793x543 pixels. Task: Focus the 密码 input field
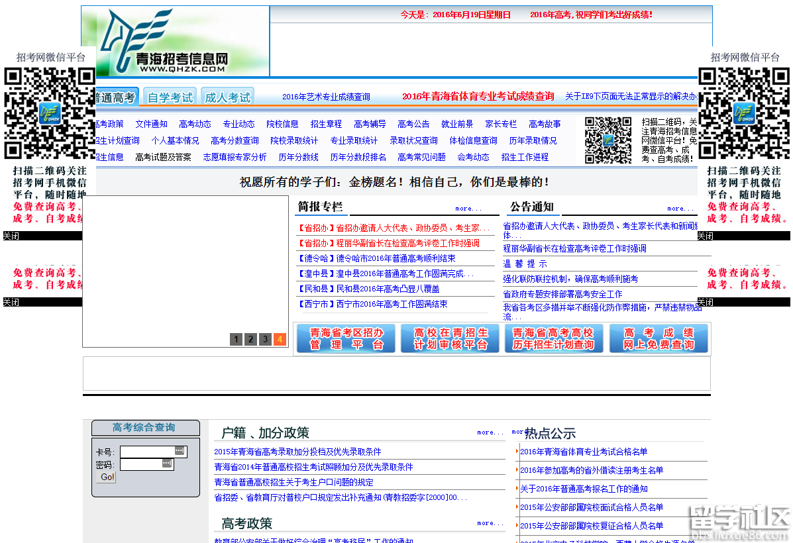click(146, 464)
